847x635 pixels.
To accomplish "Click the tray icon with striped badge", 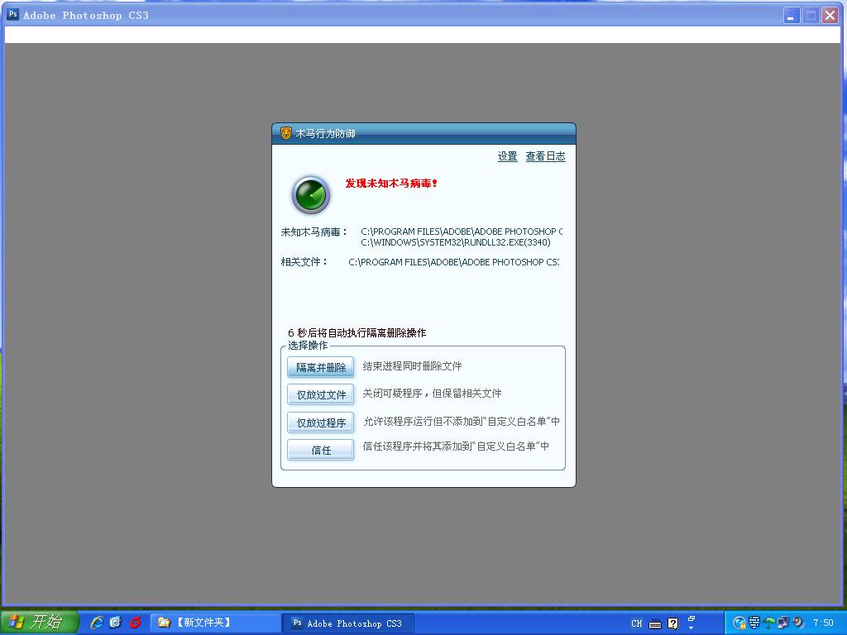I will click(x=754, y=623).
